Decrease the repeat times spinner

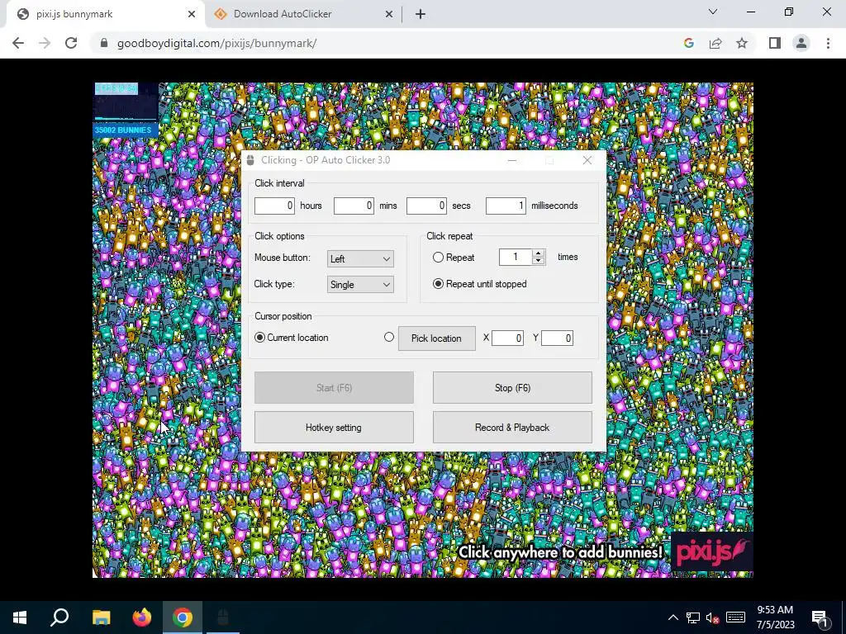point(538,261)
